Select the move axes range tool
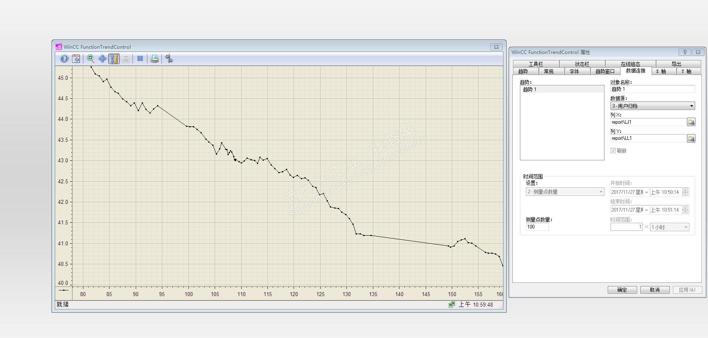The height and width of the screenshot is (338, 708). [x=102, y=59]
